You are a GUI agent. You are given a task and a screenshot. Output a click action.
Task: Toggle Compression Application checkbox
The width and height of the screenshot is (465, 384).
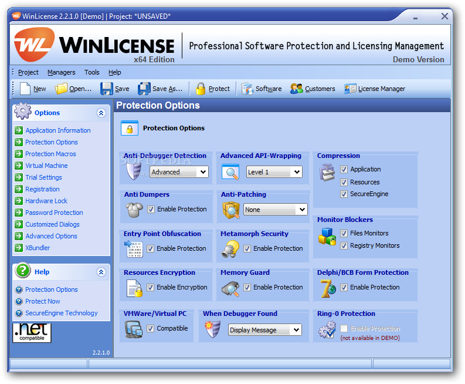pyautogui.click(x=344, y=169)
